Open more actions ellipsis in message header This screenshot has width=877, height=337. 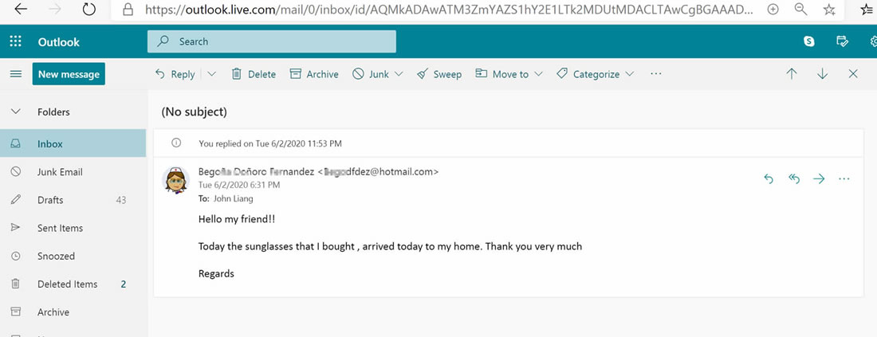[844, 178]
